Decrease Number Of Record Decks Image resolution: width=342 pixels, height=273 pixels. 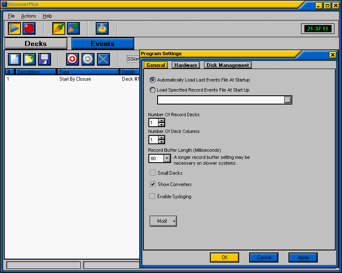161,125
